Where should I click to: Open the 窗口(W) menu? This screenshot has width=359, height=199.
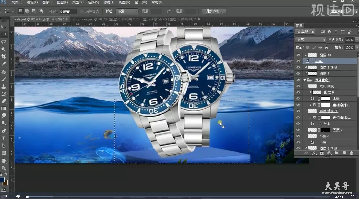141,2
